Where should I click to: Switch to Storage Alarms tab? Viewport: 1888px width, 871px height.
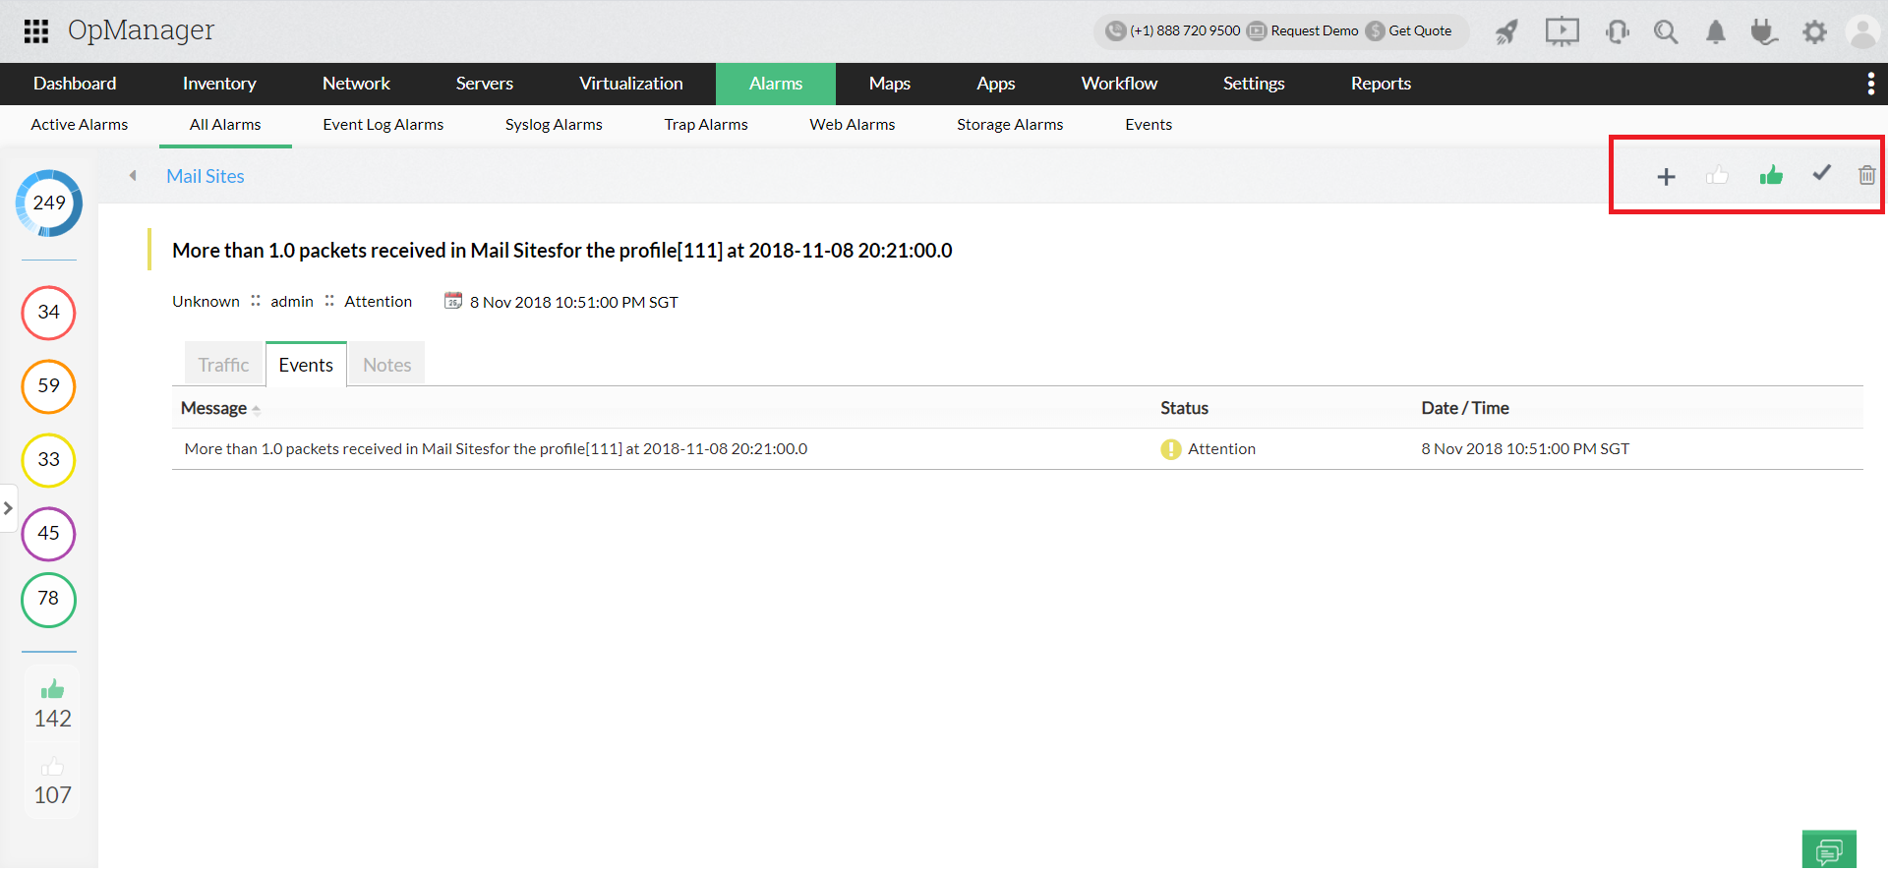(1010, 125)
